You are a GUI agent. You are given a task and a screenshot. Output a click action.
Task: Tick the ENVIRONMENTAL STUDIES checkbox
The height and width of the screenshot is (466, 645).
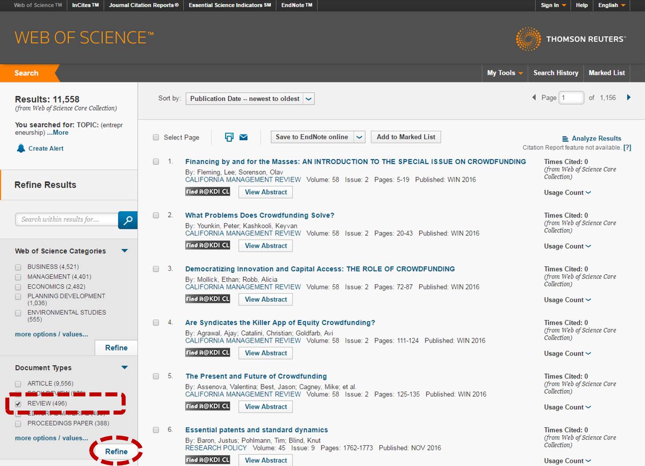18,313
